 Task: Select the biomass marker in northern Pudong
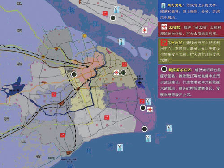tap(124, 65)
